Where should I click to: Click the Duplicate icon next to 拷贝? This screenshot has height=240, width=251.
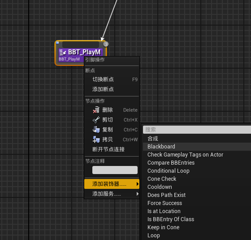pos(96,140)
